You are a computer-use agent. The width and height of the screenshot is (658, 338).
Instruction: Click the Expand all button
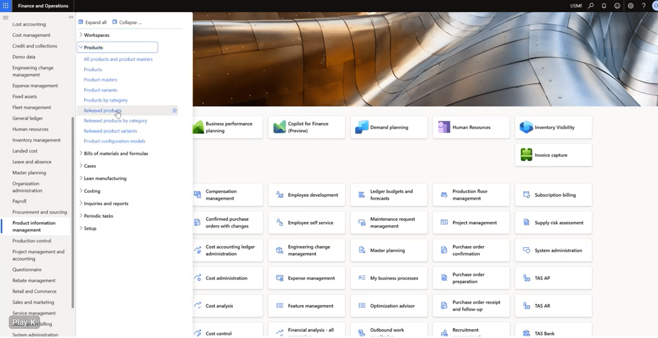(92, 23)
